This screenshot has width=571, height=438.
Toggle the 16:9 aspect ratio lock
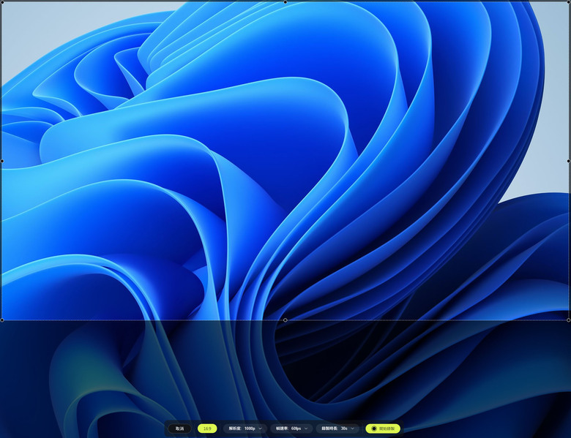pyautogui.click(x=207, y=428)
